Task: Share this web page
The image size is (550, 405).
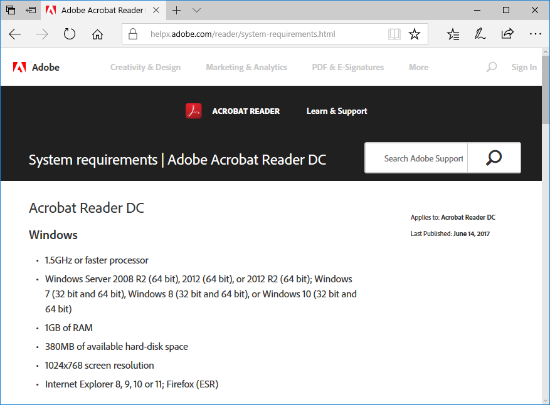Action: (x=507, y=34)
